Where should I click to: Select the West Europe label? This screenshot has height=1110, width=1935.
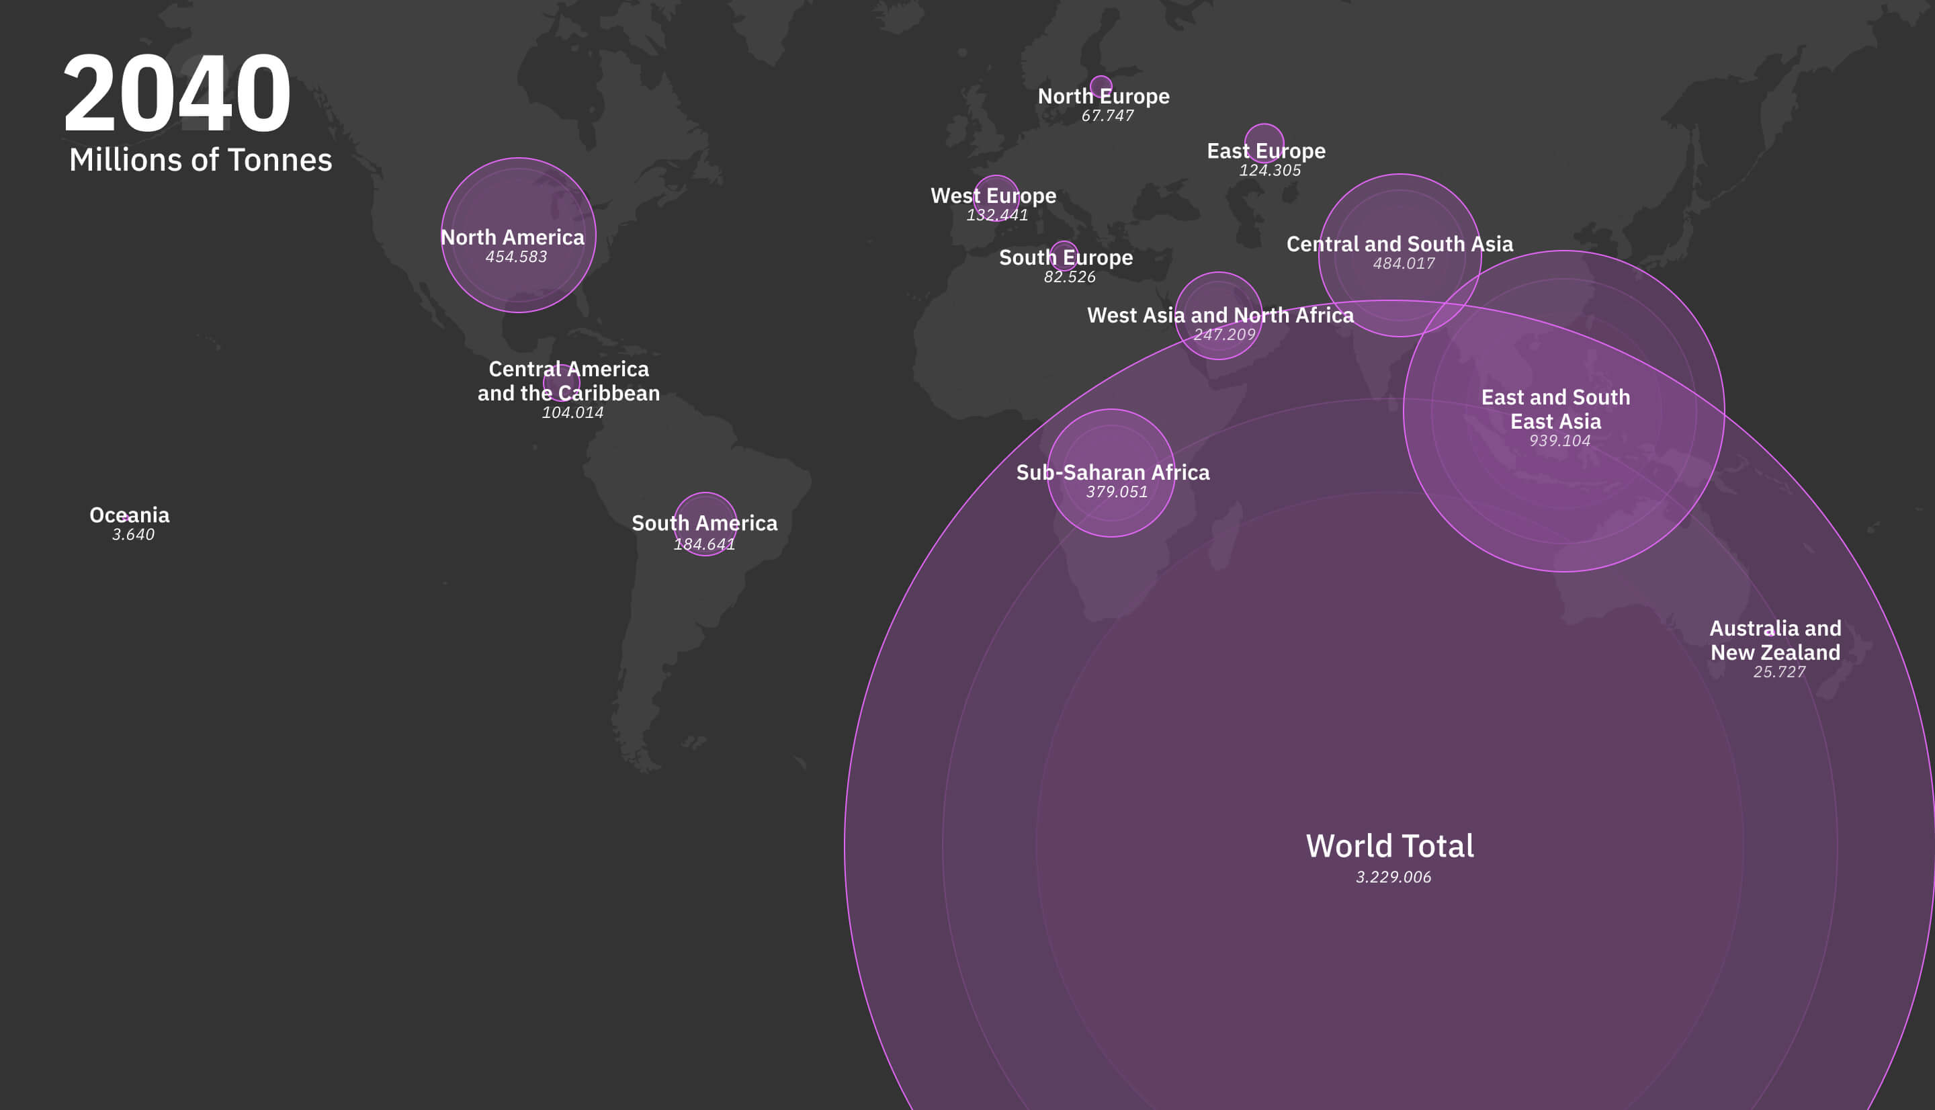993,196
